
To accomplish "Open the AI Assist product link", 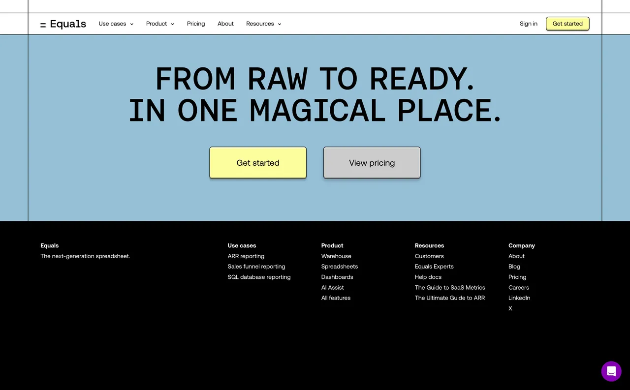I will (x=332, y=287).
